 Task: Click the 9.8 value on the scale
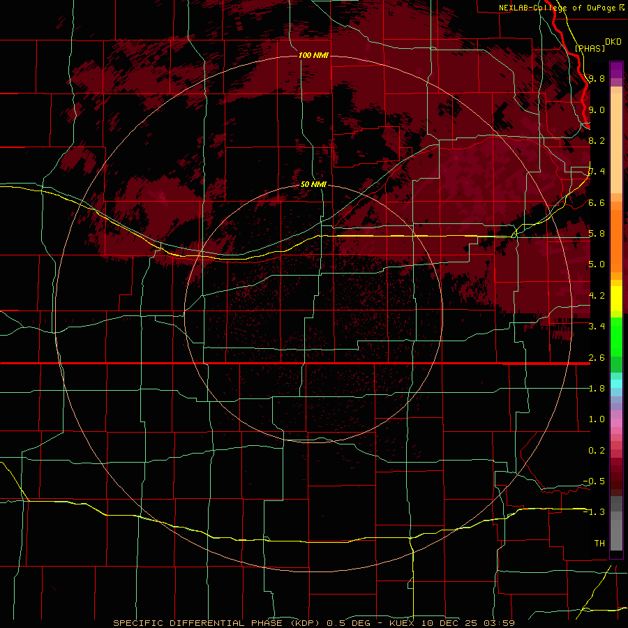tap(597, 79)
